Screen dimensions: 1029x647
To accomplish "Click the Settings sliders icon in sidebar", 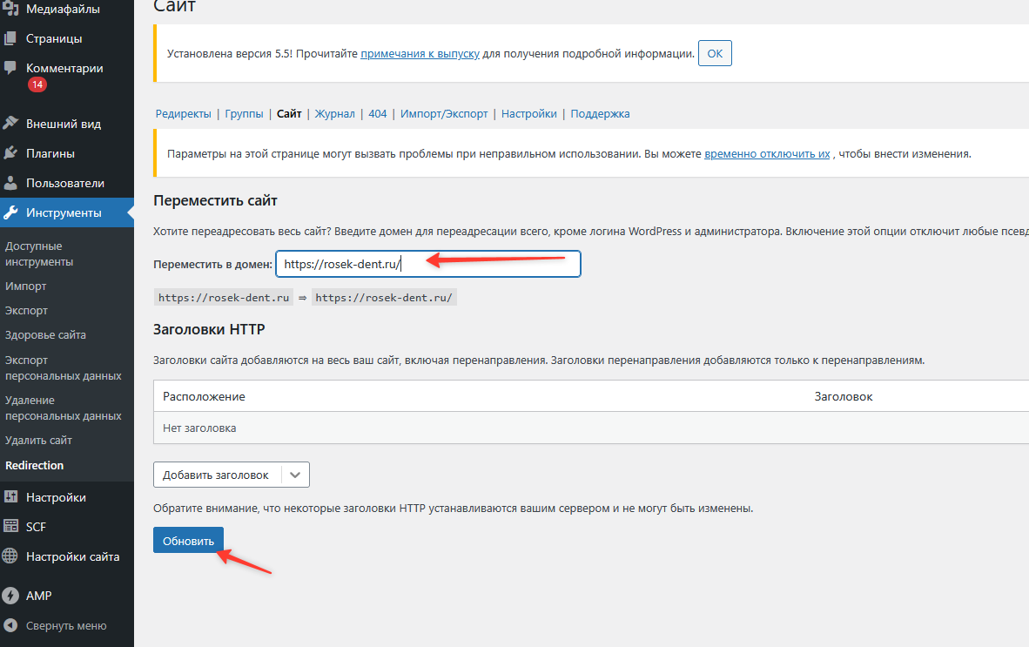I will tap(10, 497).
